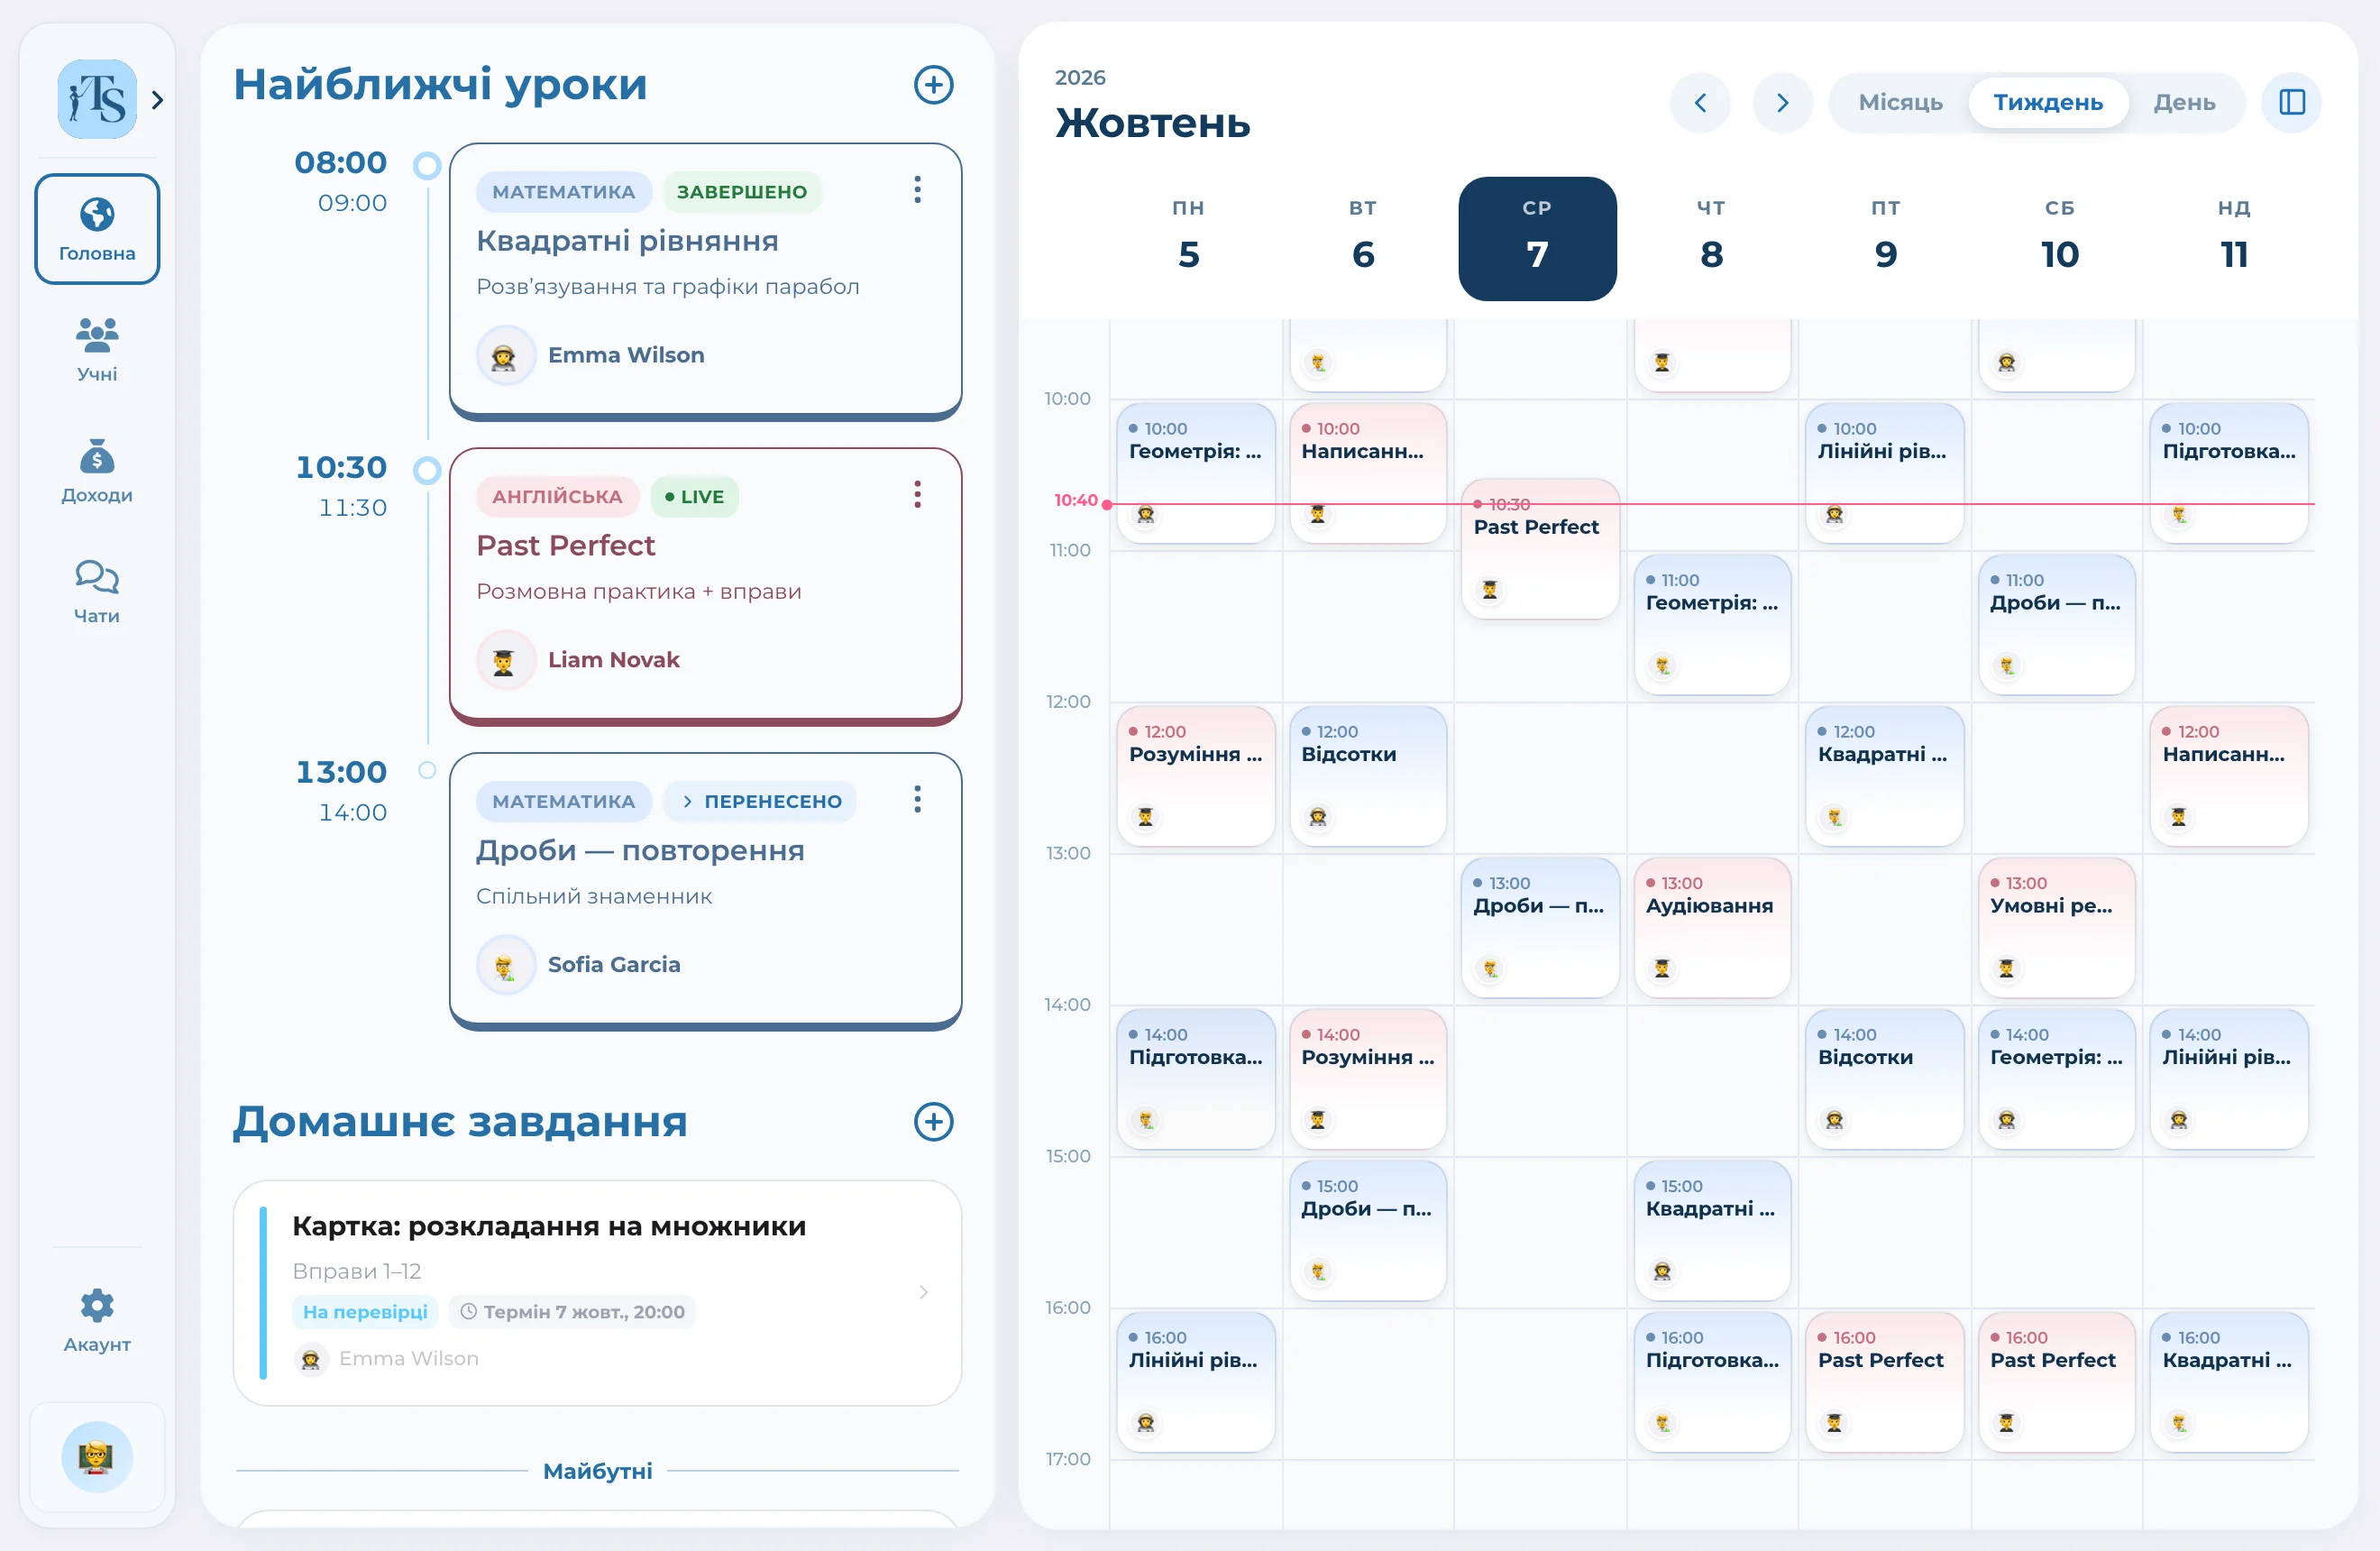Open options menu for Past Perfect lesson
Viewport: 2380px width, 1551px height.
917,494
